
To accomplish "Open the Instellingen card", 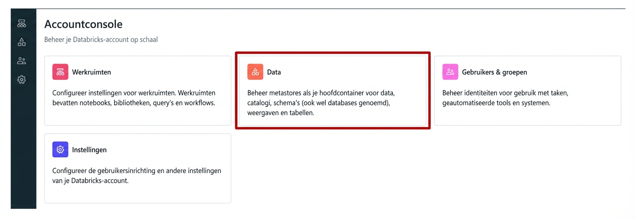I will coord(137,168).
